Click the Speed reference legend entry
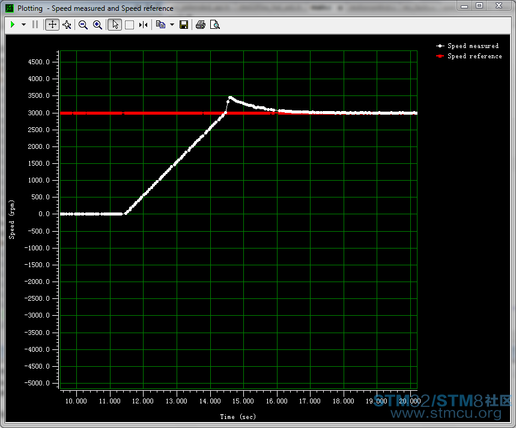The height and width of the screenshot is (428, 516). tap(475, 56)
